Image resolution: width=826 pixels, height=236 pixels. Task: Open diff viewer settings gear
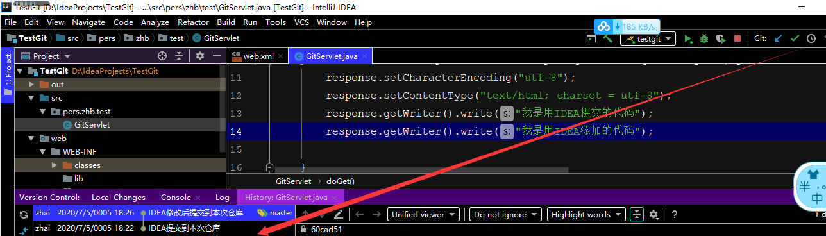(653, 214)
